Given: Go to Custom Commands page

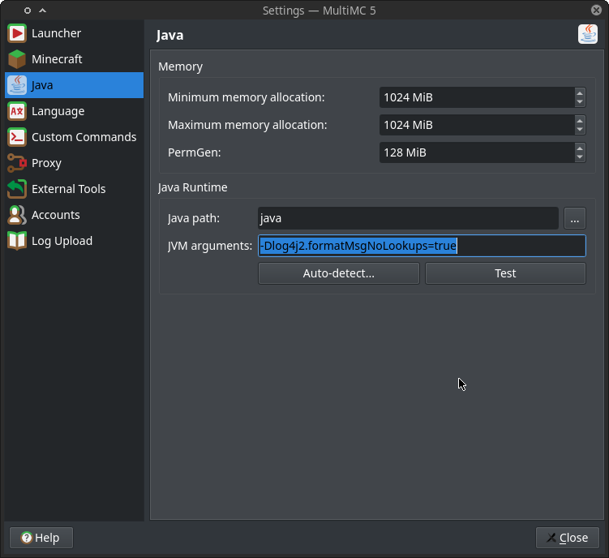Looking at the screenshot, I should (74, 137).
